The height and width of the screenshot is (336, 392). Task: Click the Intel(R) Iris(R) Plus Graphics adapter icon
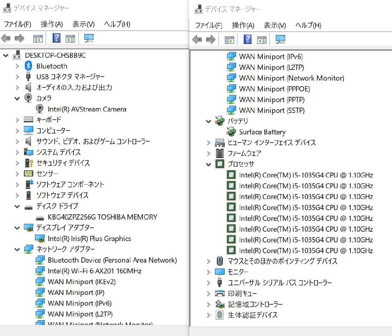(x=40, y=238)
